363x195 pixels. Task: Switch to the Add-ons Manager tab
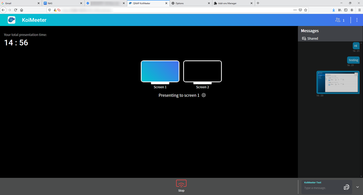pos(232,3)
